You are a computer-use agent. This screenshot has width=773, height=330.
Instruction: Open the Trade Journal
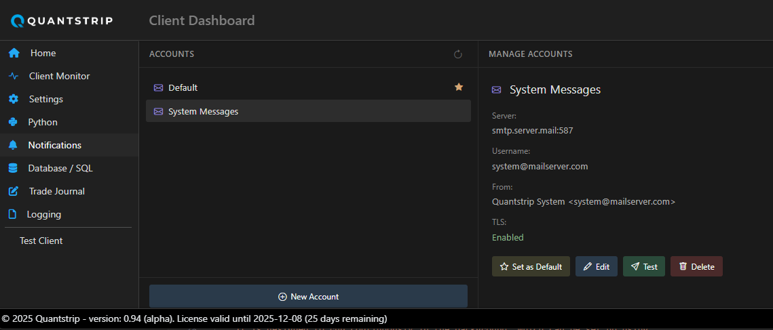pyautogui.click(x=69, y=191)
